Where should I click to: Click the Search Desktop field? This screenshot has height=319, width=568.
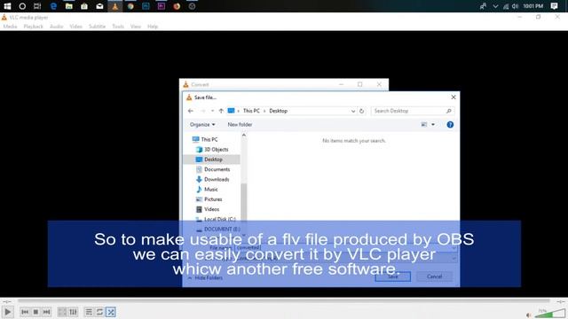(x=412, y=111)
